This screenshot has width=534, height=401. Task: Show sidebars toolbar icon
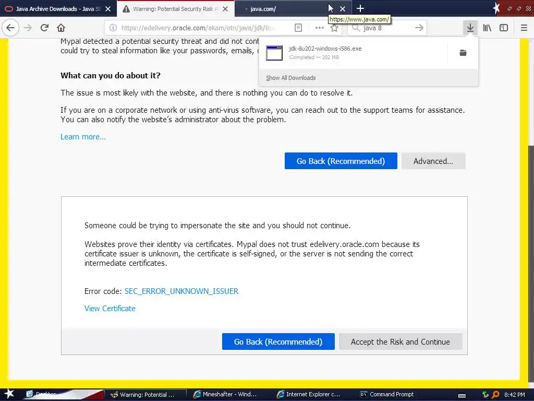pyautogui.click(x=504, y=28)
